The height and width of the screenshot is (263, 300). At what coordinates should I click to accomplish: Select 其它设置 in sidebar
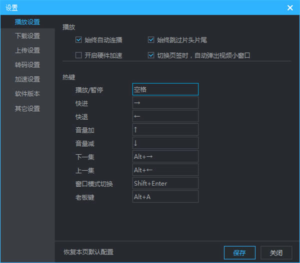coord(27,108)
